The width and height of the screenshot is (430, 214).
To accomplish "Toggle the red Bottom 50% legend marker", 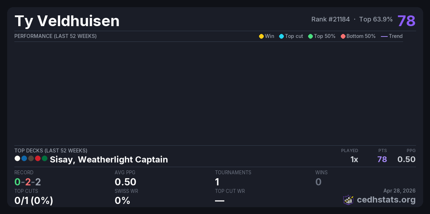I will pos(343,36).
